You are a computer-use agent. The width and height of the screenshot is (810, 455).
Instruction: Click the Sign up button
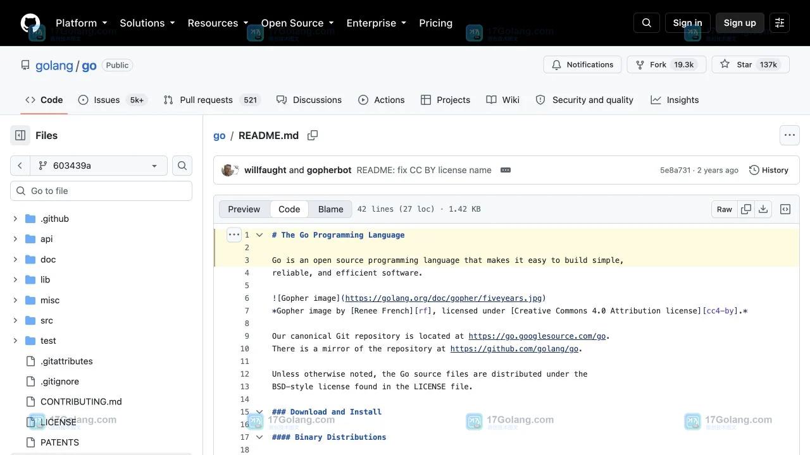click(740, 23)
